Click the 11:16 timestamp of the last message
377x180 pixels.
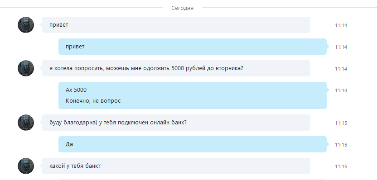(x=341, y=166)
